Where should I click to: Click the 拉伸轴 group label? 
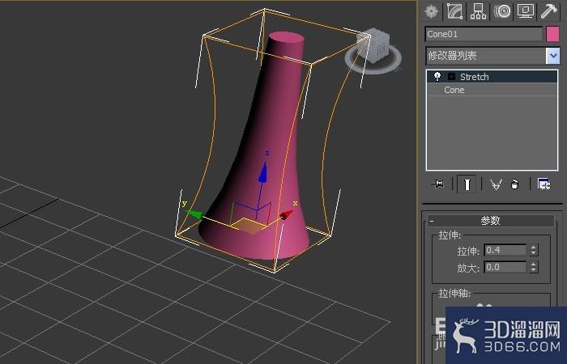(x=454, y=294)
